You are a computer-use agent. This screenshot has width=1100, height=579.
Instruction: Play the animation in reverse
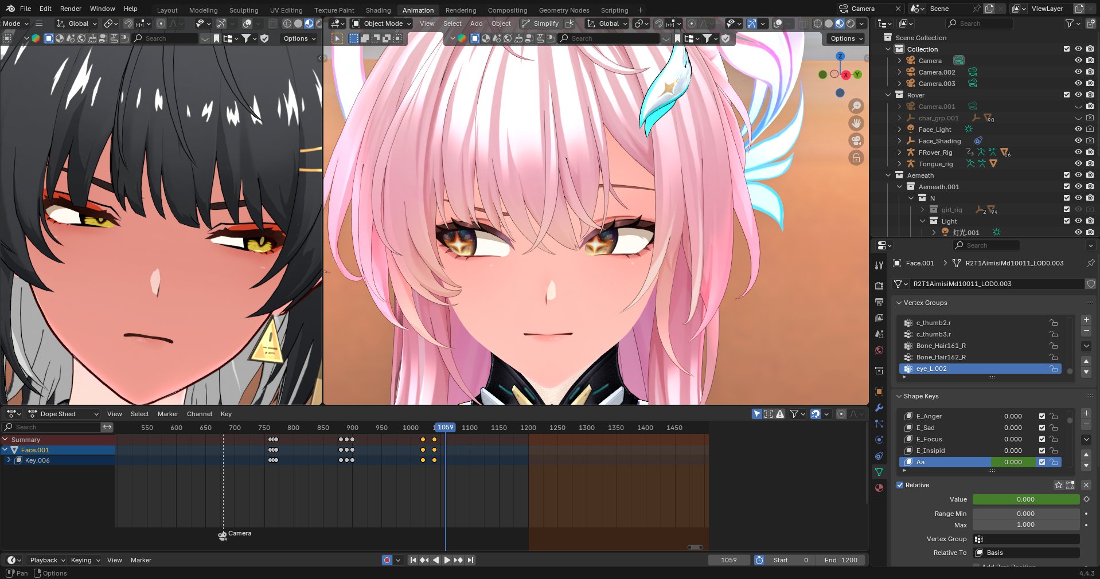(x=436, y=560)
